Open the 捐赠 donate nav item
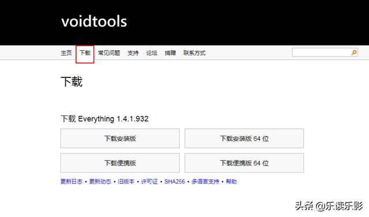The height and width of the screenshot is (217, 369). (170, 53)
